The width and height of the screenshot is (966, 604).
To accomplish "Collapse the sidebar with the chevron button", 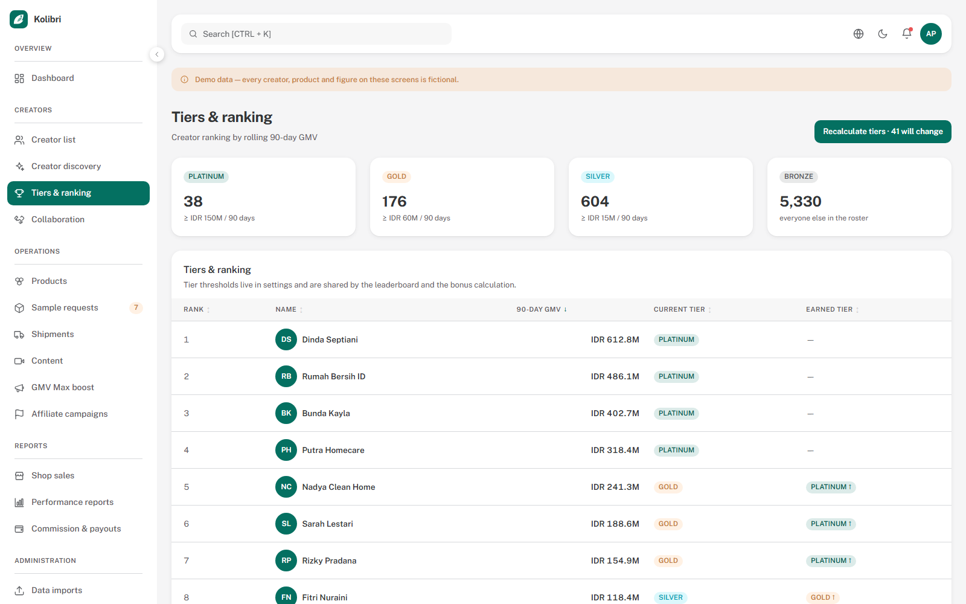I will point(157,54).
